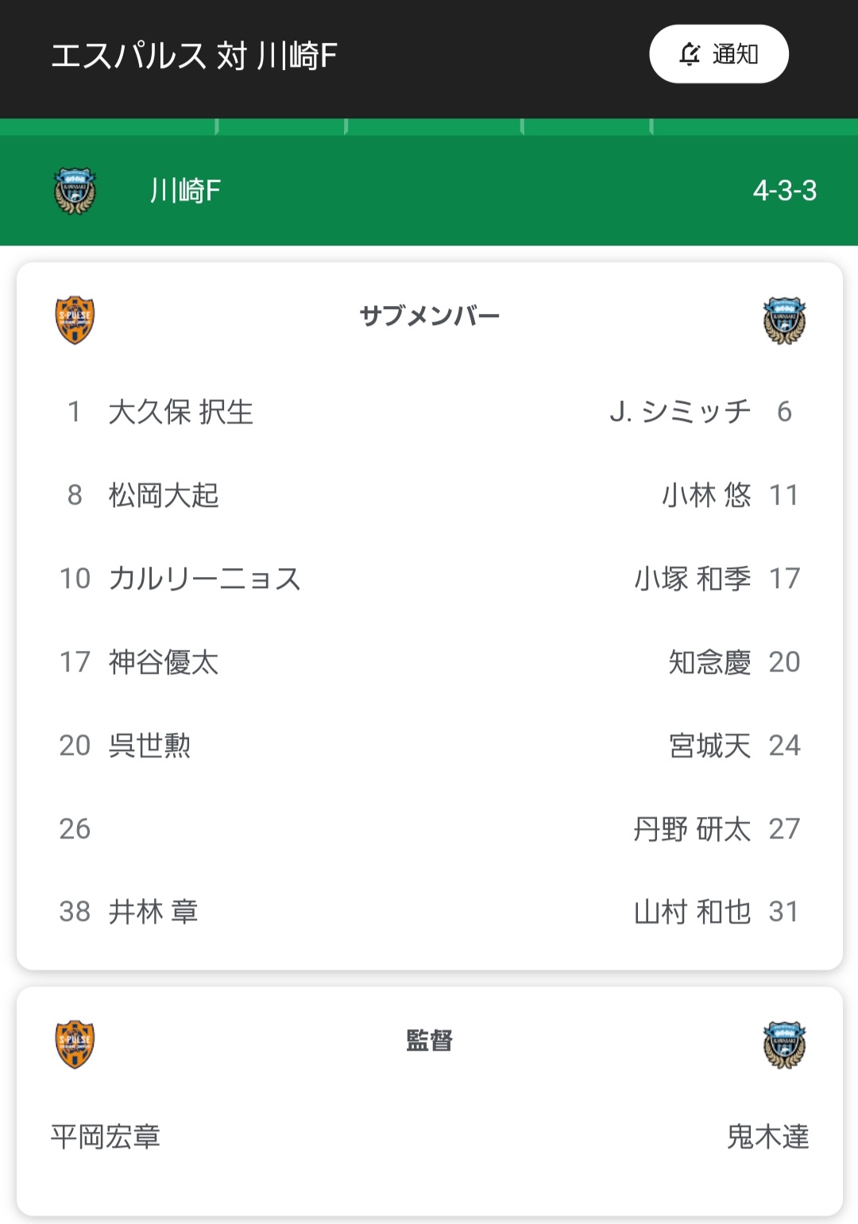The height and width of the screenshot is (1224, 858).
Task: View player 呉世勲
Action: point(149,746)
